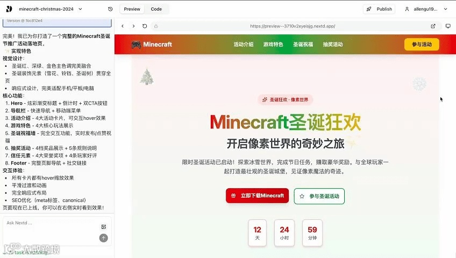Open 圣诞祝福 nav menu item

[303, 45]
